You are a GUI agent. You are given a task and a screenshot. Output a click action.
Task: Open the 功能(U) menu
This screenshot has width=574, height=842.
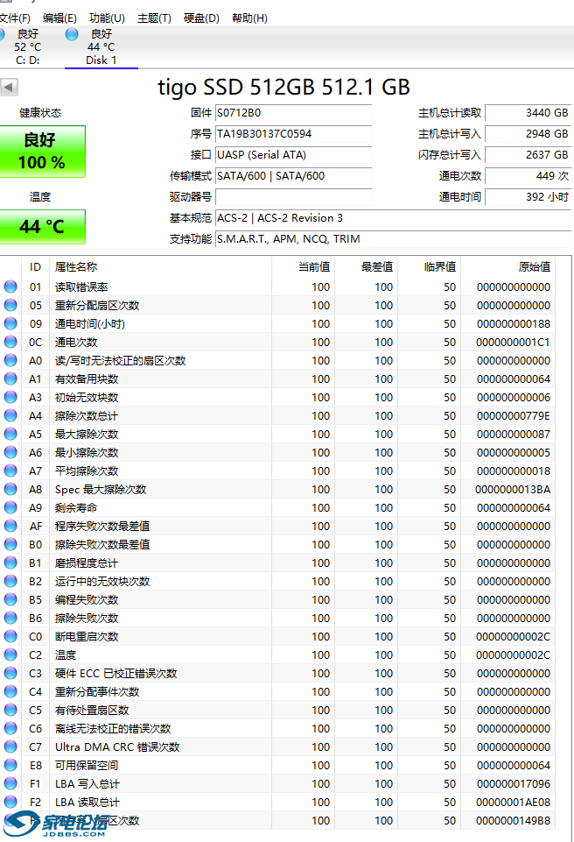tap(107, 18)
